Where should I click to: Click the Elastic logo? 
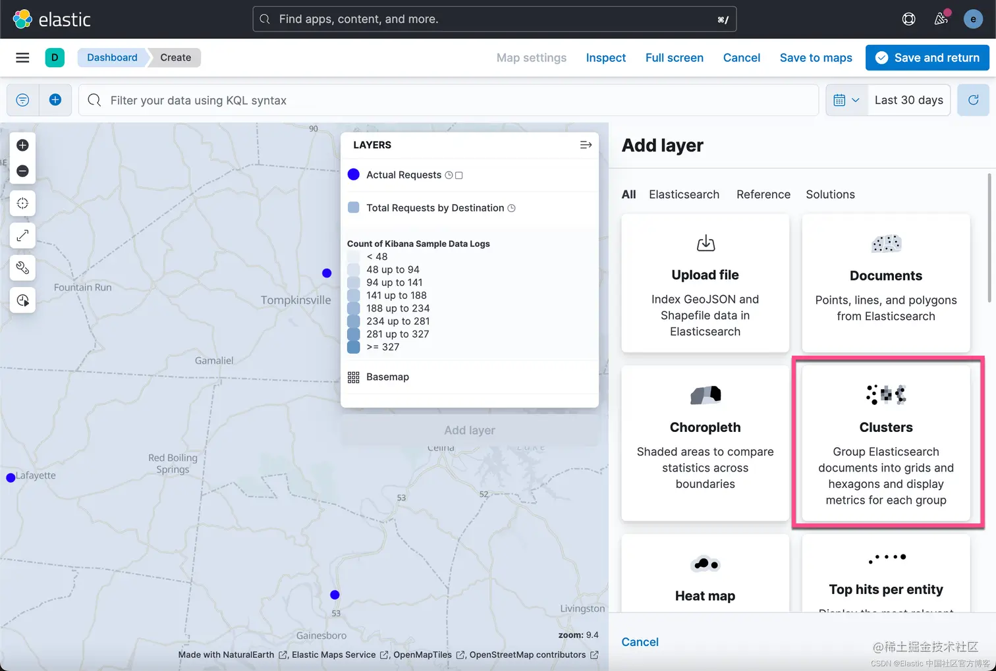(51, 19)
